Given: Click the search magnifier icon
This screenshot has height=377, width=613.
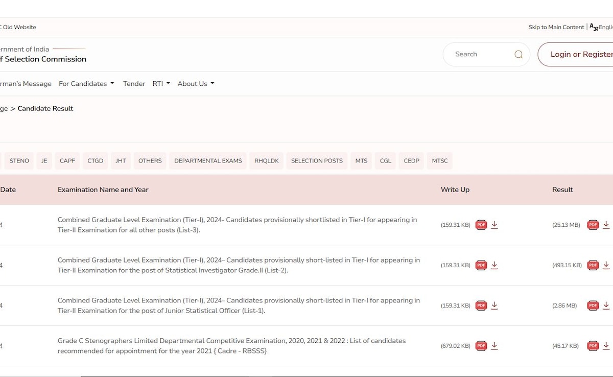Looking at the screenshot, I should 518,55.
